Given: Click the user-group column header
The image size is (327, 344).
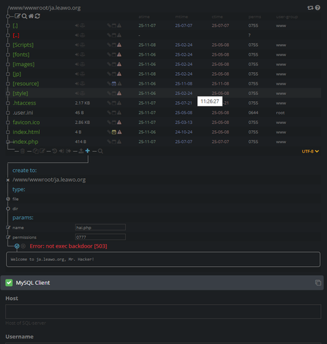Looking at the screenshot, I should tap(287, 17).
